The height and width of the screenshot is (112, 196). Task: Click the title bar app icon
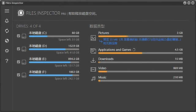tap(3, 3)
